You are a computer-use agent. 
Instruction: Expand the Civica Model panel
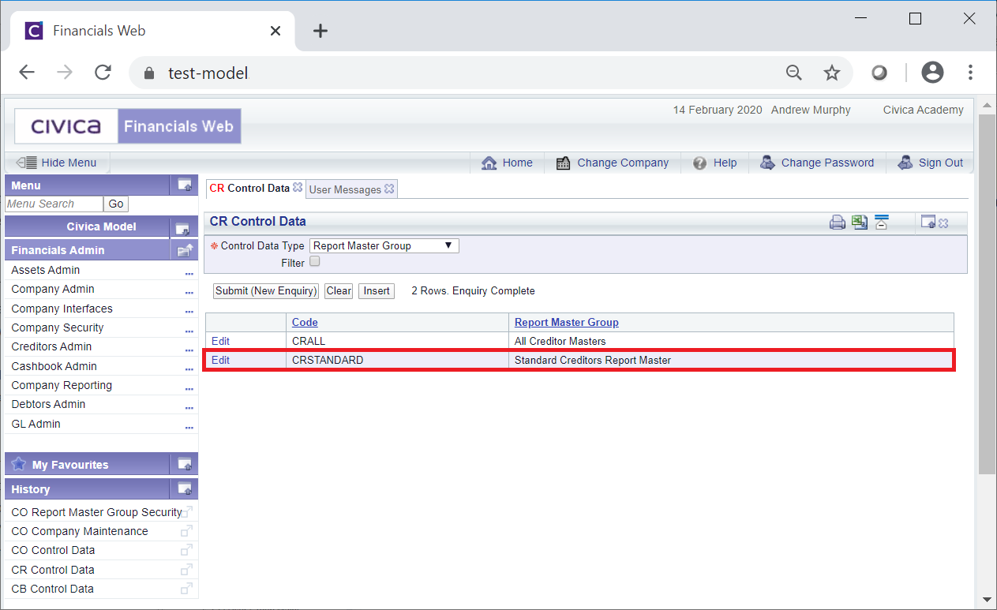coord(183,228)
